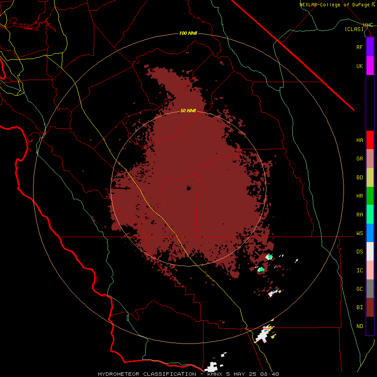
Task: Click the UK legend label
Action: coord(359,66)
